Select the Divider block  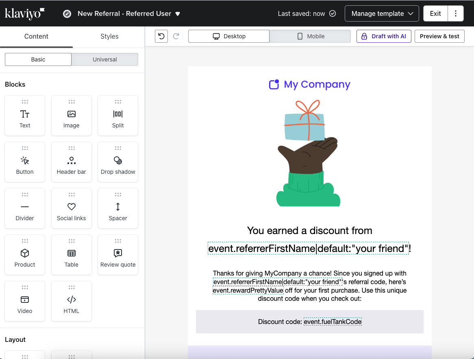pos(25,208)
